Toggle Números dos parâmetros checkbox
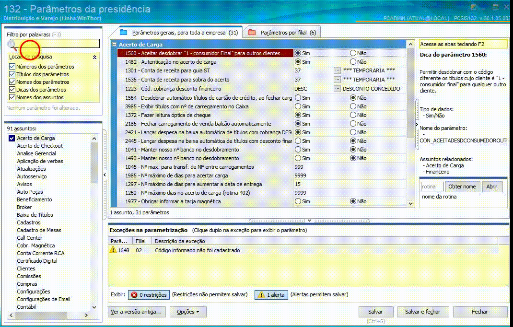This screenshot has width=513, height=327. point(12,67)
